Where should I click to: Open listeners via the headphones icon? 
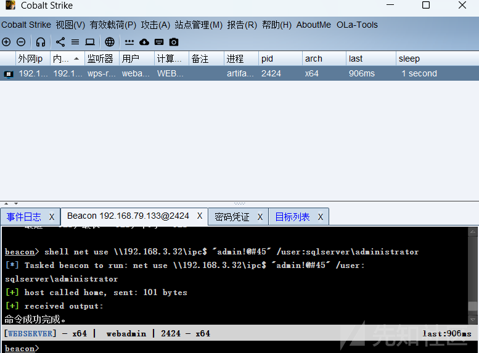click(x=40, y=42)
